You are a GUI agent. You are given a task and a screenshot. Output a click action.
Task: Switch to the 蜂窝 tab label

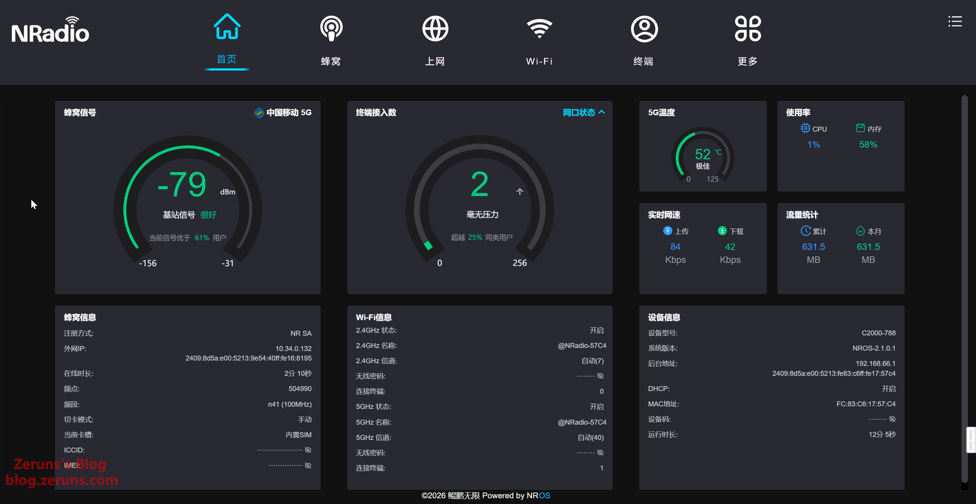click(x=331, y=61)
